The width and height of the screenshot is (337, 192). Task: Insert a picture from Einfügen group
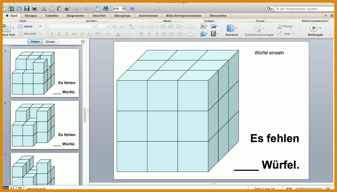213,26
